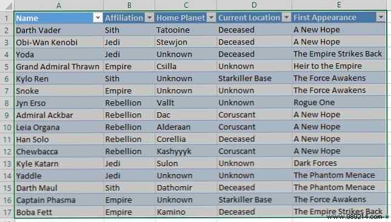This screenshot has height=222, width=391.
Task: Select the Darth Vader cell
Action: point(59,30)
